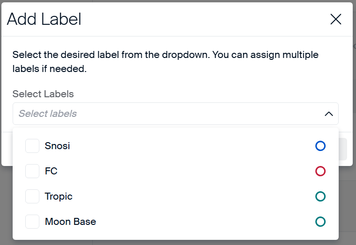This screenshot has height=245, width=356.
Task: Click the Select Labels field caption
Action: click(x=43, y=94)
